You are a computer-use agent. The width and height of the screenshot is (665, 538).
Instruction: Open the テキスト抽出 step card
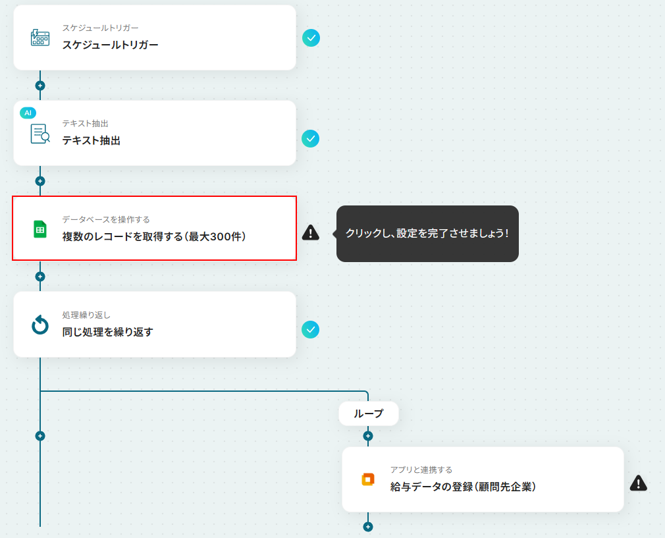click(155, 133)
